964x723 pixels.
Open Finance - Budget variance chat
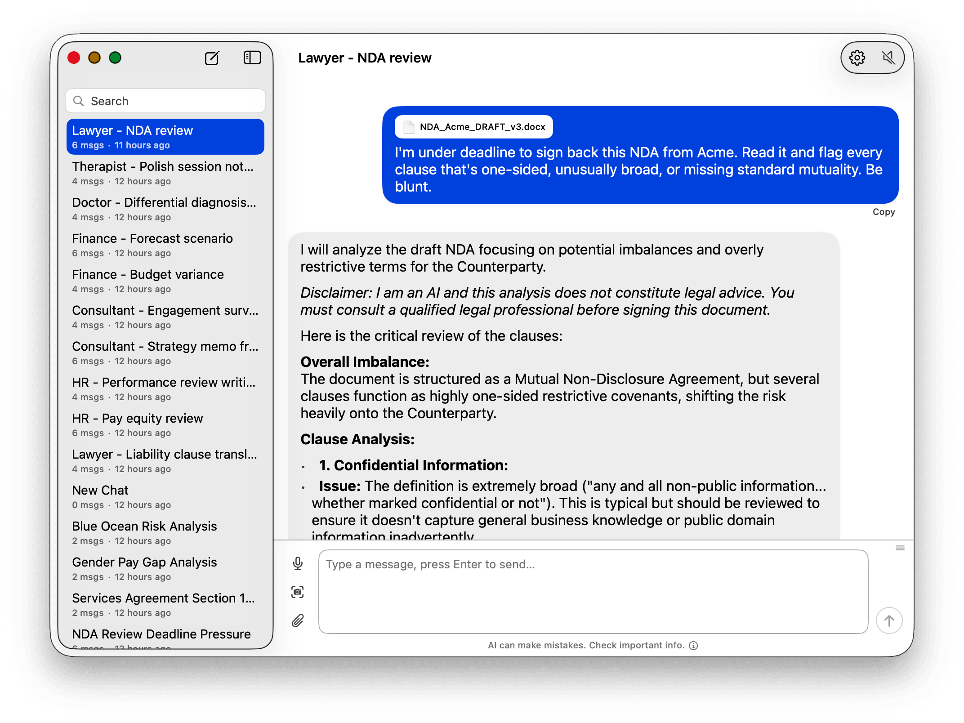pos(165,281)
